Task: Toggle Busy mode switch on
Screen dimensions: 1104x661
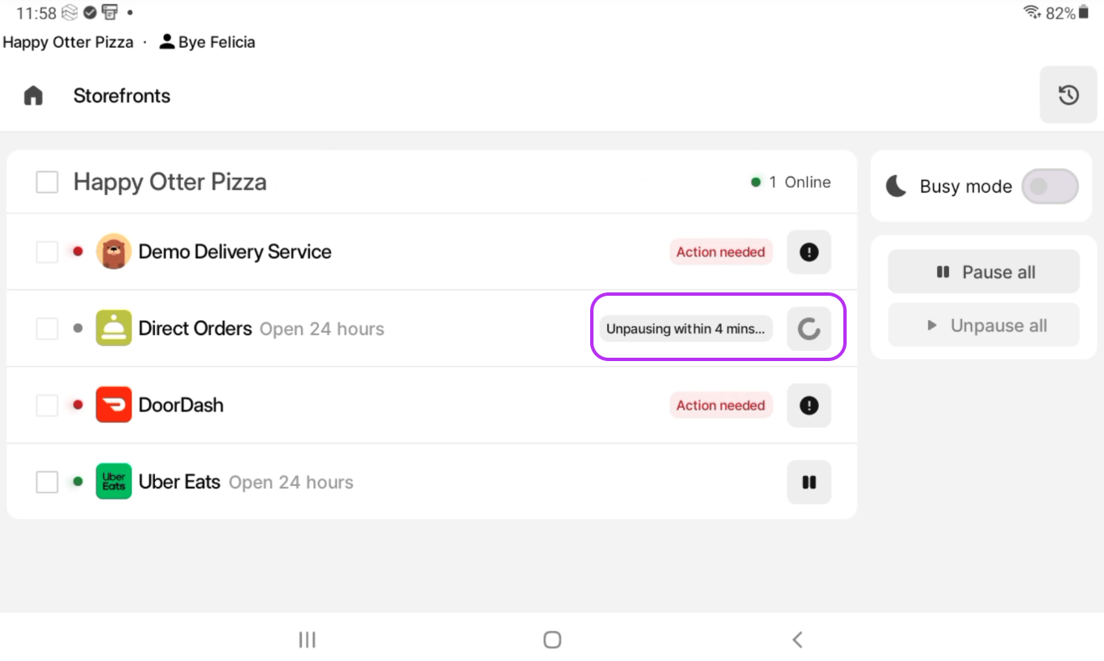Action: [1050, 186]
